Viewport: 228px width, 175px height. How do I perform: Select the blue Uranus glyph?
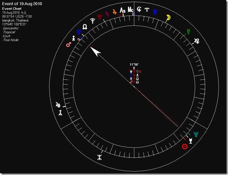click(155, 12)
